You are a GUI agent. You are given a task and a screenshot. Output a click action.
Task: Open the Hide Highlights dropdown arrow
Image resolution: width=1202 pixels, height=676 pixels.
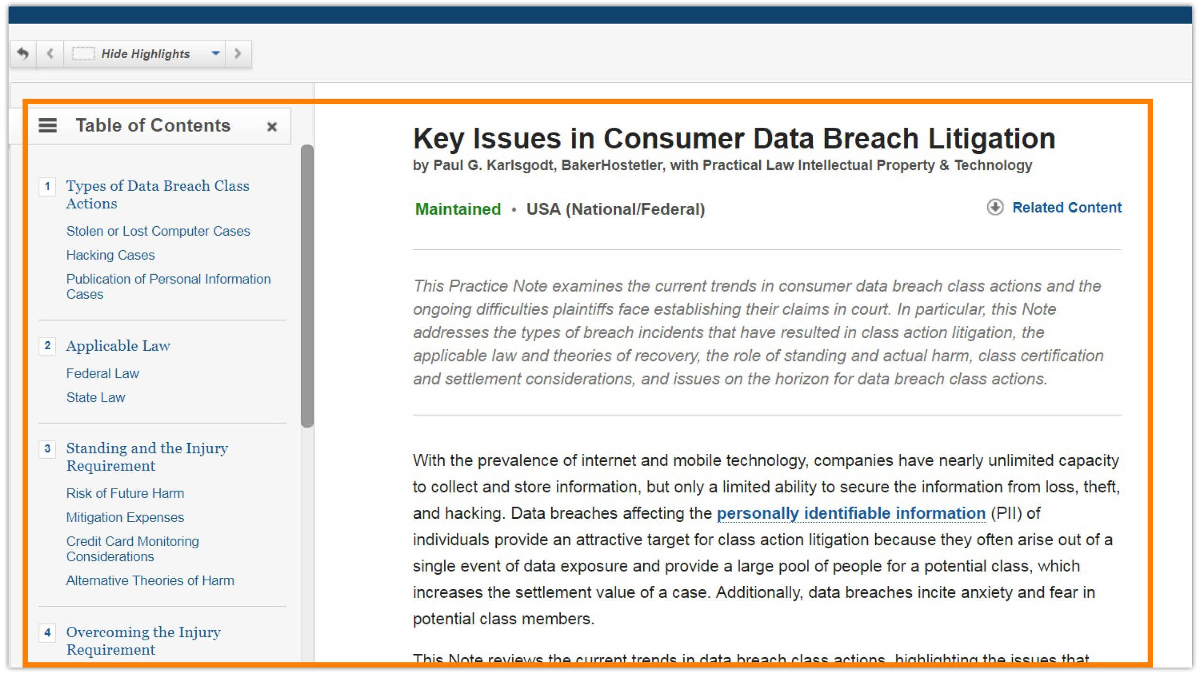pyautogui.click(x=216, y=53)
